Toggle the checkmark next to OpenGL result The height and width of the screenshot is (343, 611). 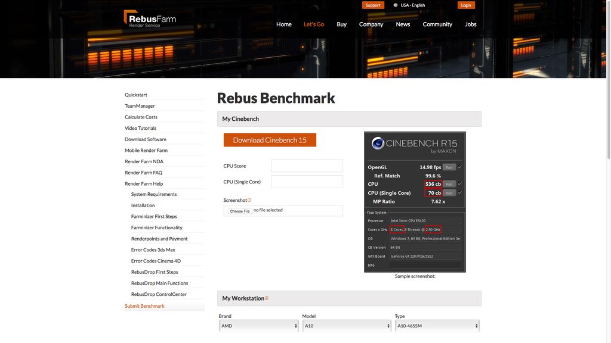459,167
